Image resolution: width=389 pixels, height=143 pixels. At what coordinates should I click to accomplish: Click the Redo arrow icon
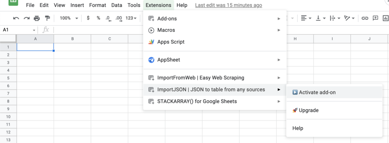(x=27, y=18)
